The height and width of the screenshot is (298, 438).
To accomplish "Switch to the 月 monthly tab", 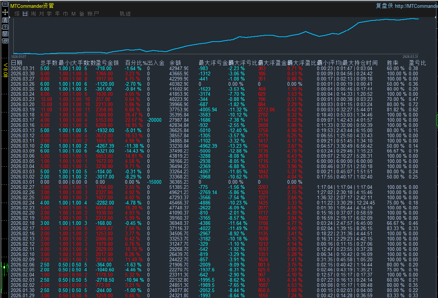I will pyautogui.click(x=41, y=14).
